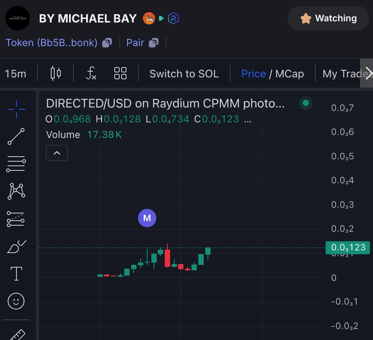The image size is (373, 340).
Task: Click the bonk dog launchpad icon
Action: pos(149,18)
